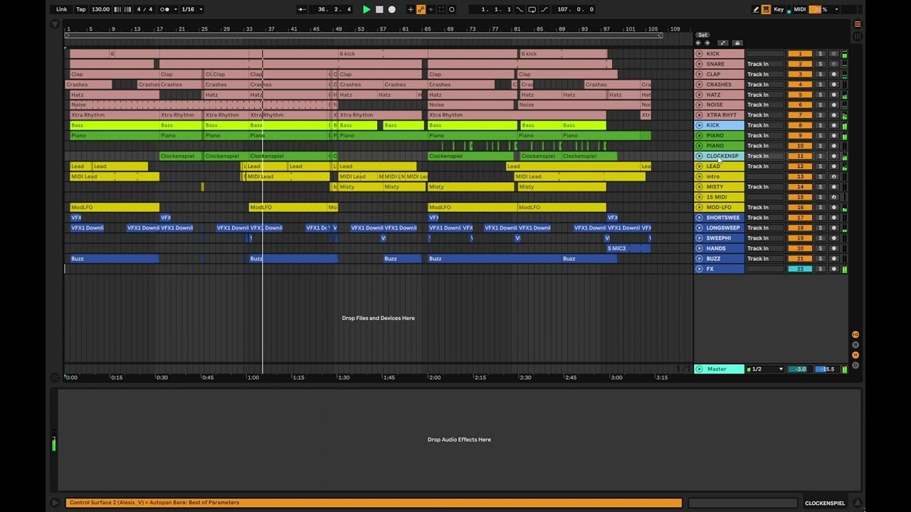Mute the HATZ track via activator 5

point(800,95)
